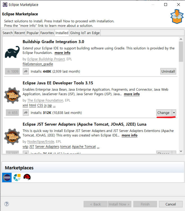Click the jsp tag link
Image resolution: width=185 pixels, height=211 pixels.
pos(50,105)
